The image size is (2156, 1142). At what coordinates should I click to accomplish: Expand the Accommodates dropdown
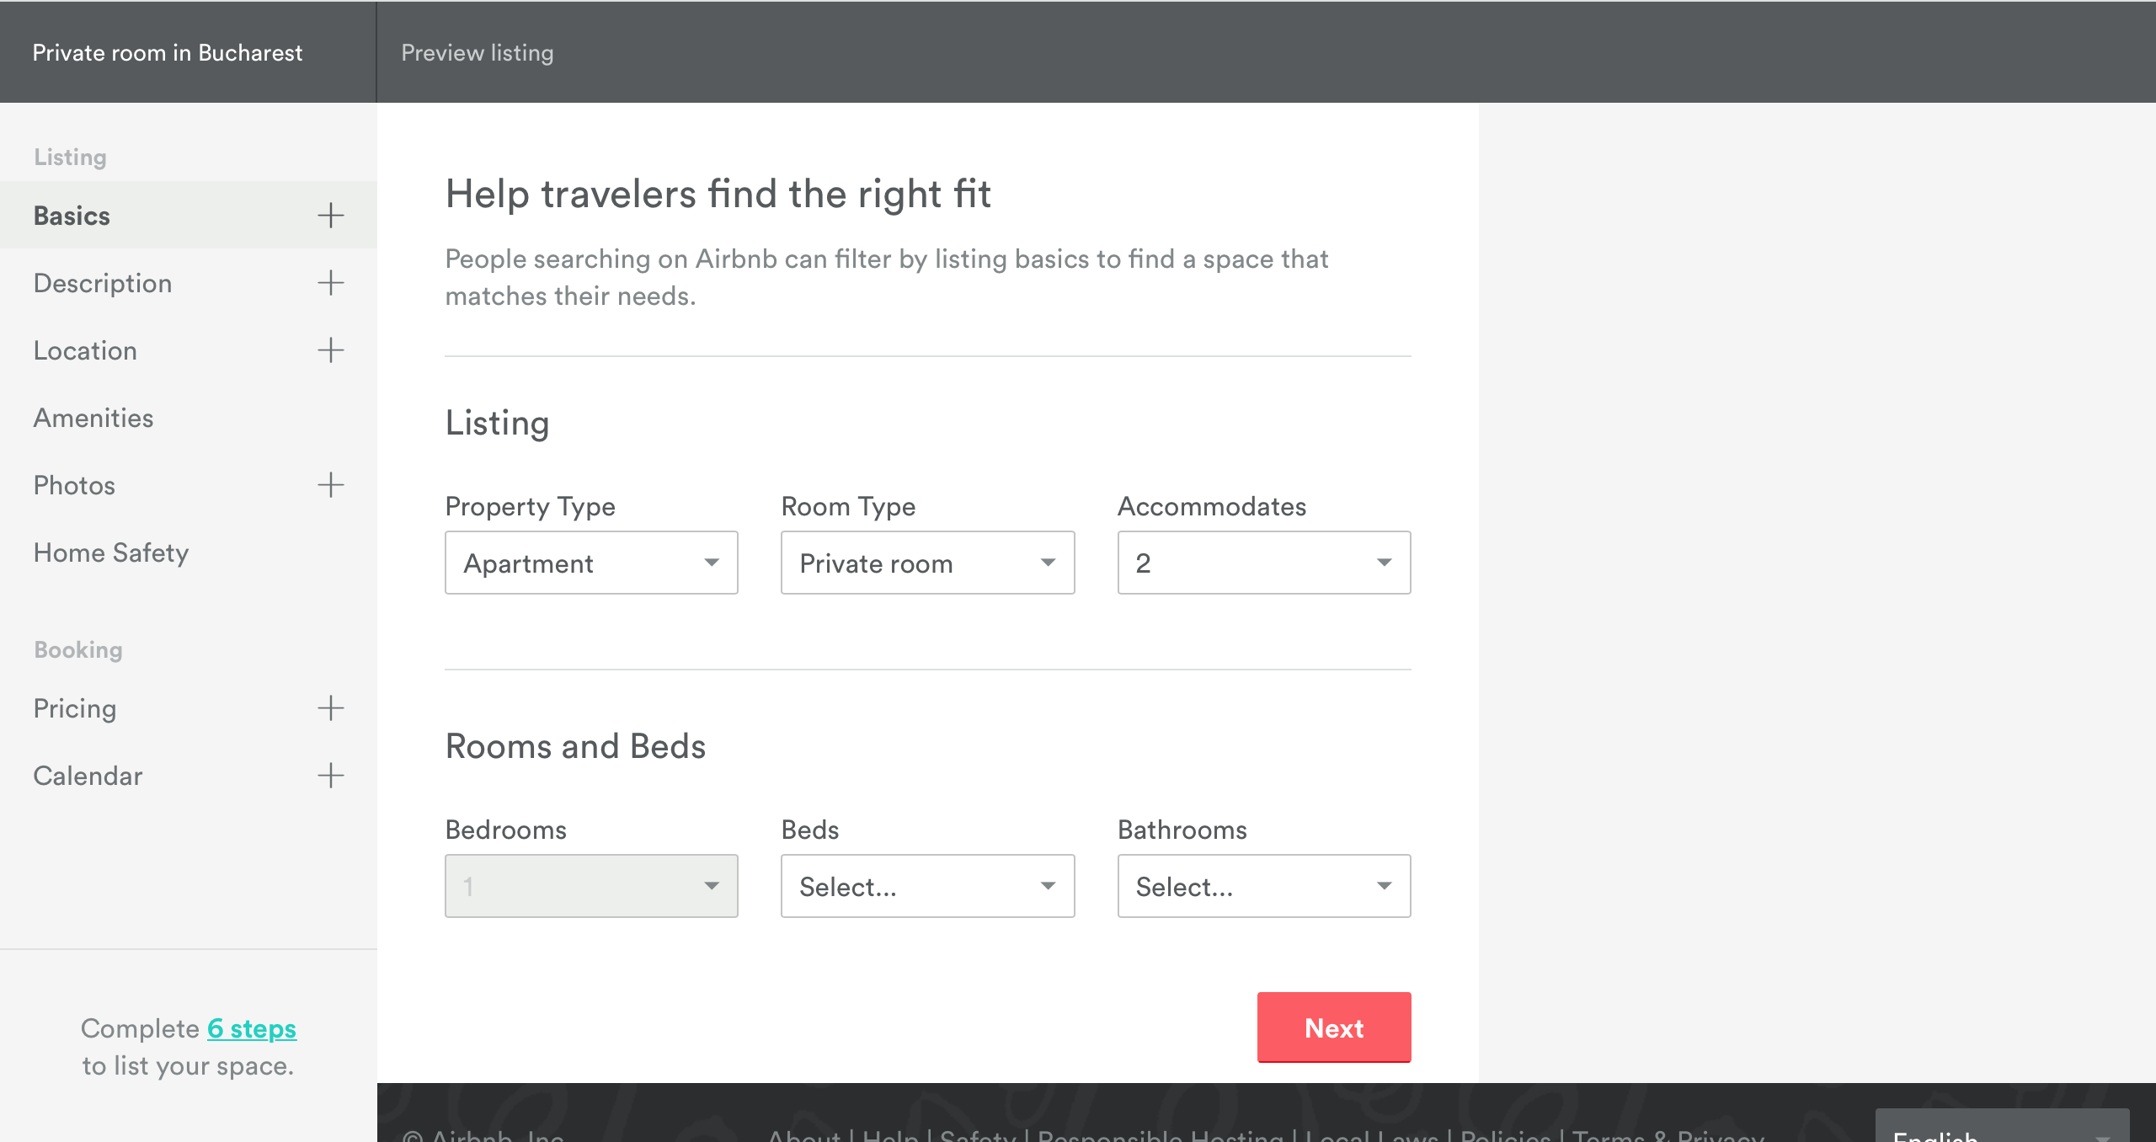pyautogui.click(x=1263, y=563)
